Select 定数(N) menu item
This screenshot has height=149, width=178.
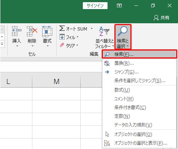point(139,116)
